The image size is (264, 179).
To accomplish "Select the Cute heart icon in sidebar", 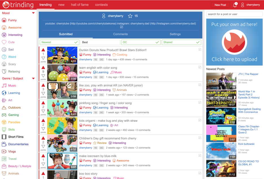I will point(4,42).
